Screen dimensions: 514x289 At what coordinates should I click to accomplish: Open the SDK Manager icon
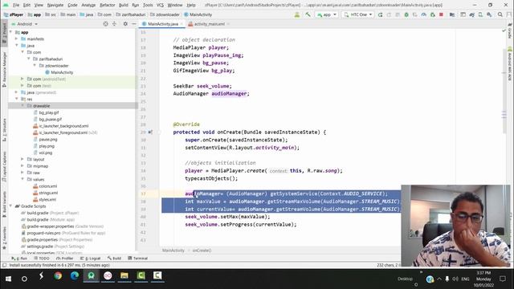[489, 14]
